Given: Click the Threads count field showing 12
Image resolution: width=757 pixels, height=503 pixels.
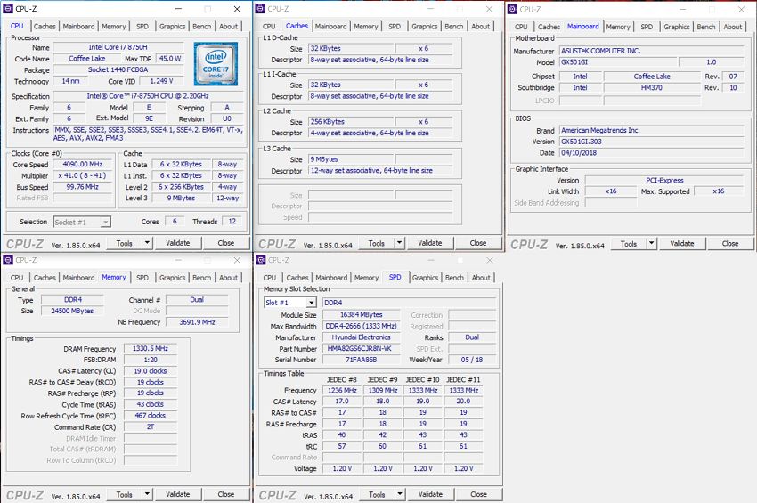Looking at the screenshot, I should (x=232, y=222).
